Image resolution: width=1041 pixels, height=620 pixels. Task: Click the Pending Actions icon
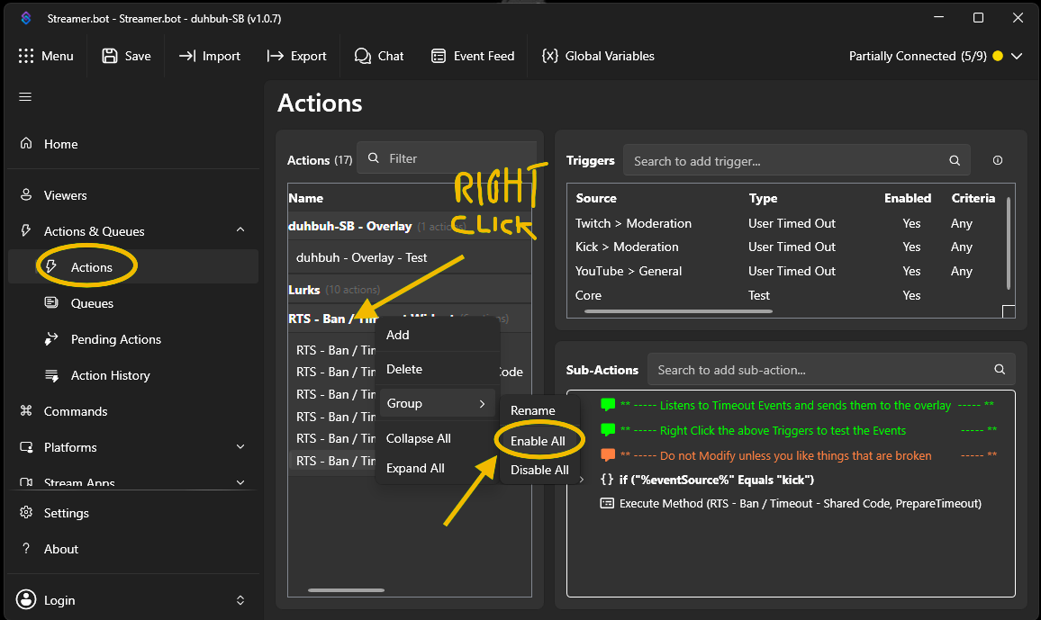click(51, 339)
